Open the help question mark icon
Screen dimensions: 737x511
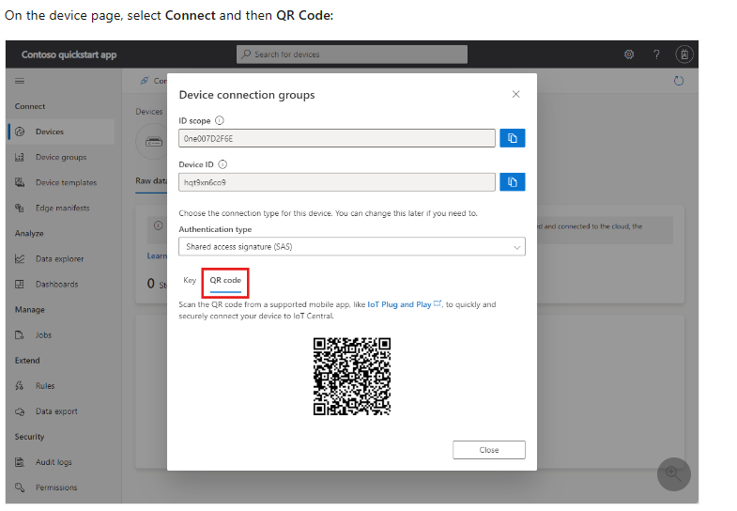tap(656, 54)
